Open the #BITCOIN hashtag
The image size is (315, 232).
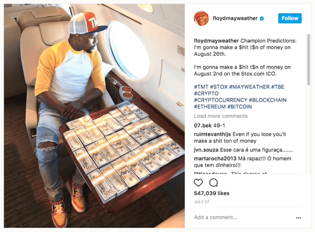[239, 107]
